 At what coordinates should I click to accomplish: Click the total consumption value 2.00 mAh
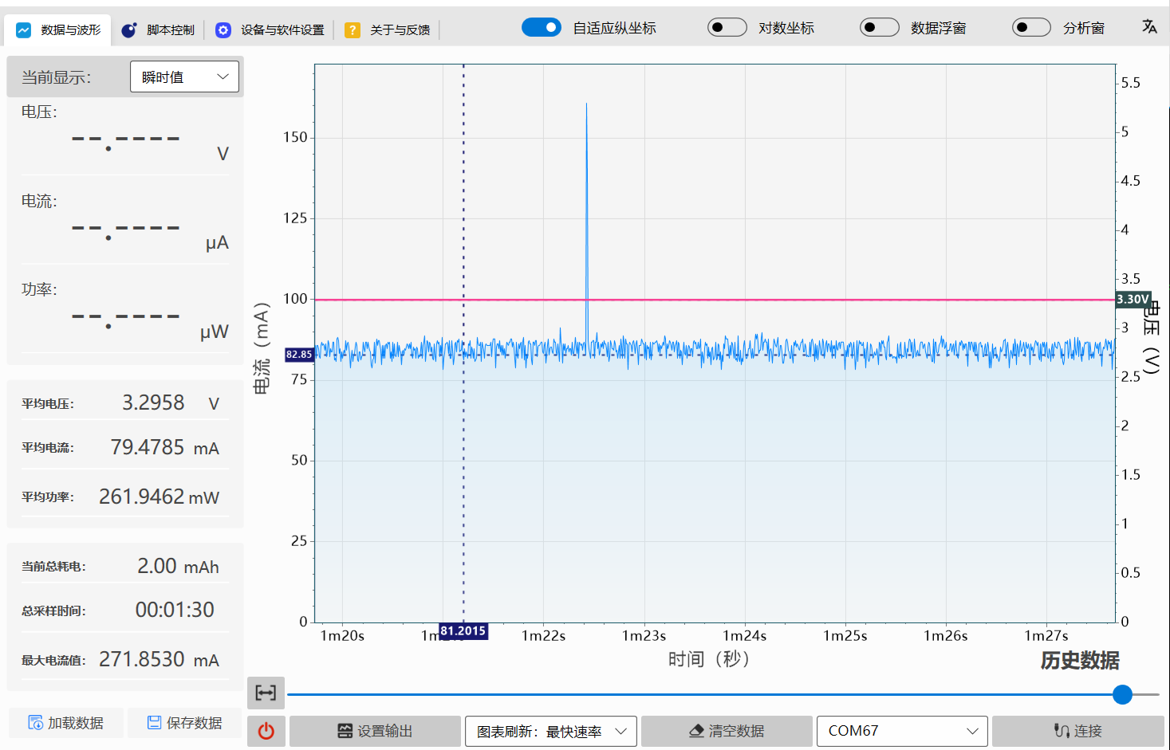tap(178, 567)
